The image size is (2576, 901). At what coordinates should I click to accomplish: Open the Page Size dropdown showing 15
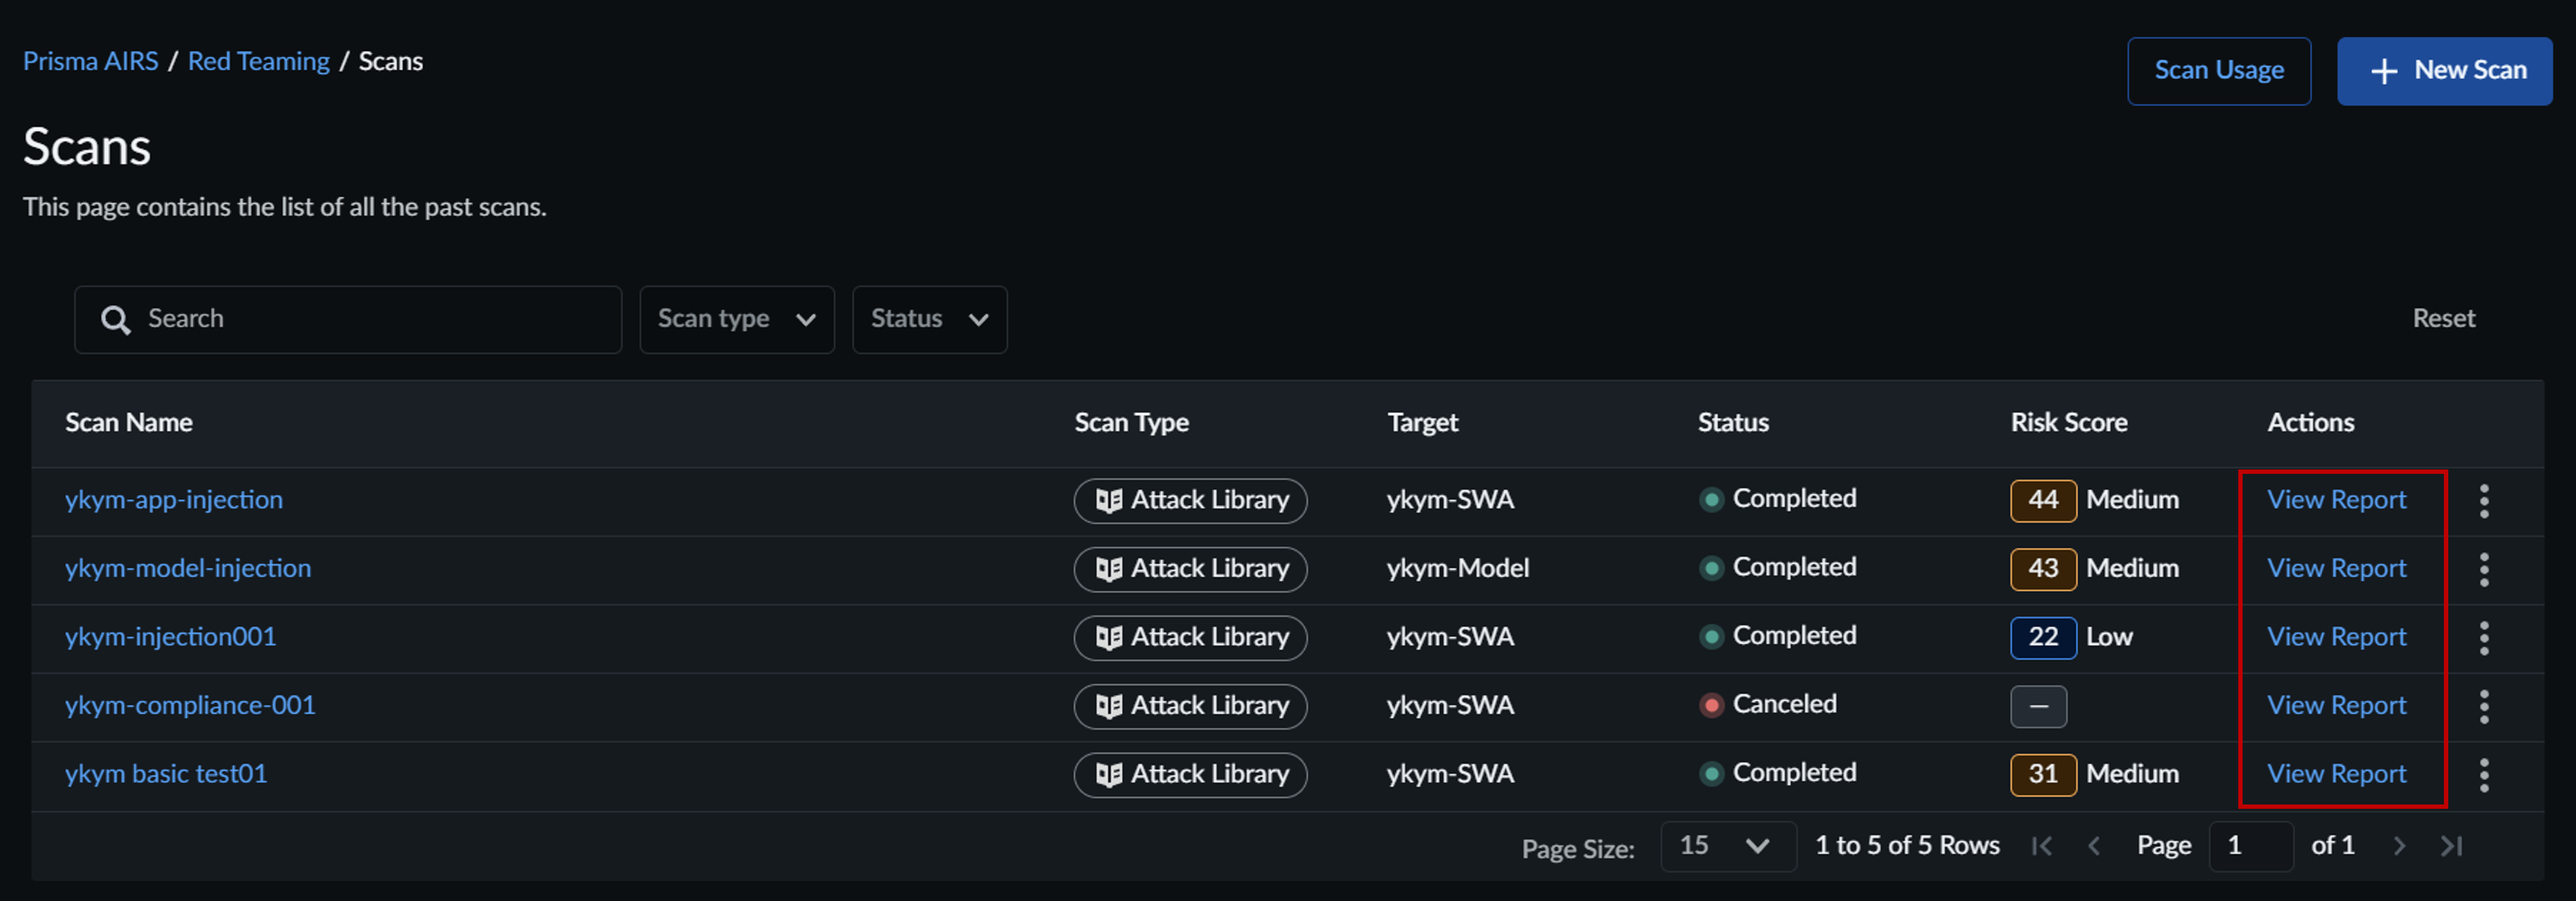coord(1727,846)
